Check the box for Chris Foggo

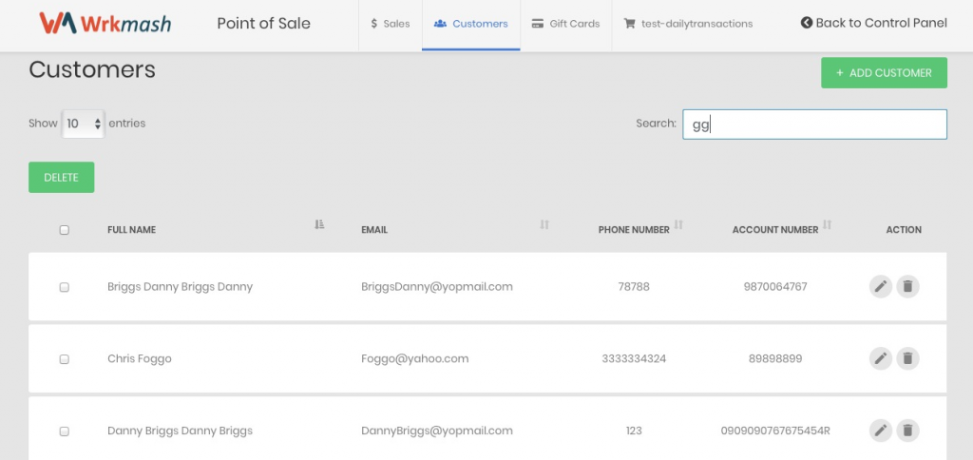[x=65, y=359]
